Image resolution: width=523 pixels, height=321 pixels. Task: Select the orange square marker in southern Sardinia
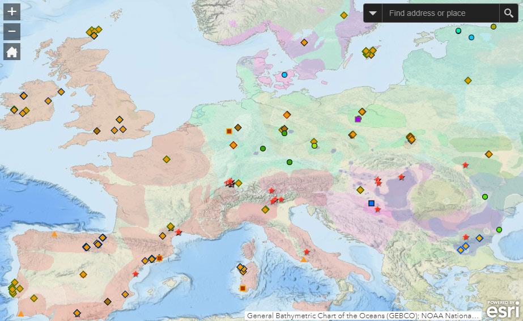[x=243, y=288]
